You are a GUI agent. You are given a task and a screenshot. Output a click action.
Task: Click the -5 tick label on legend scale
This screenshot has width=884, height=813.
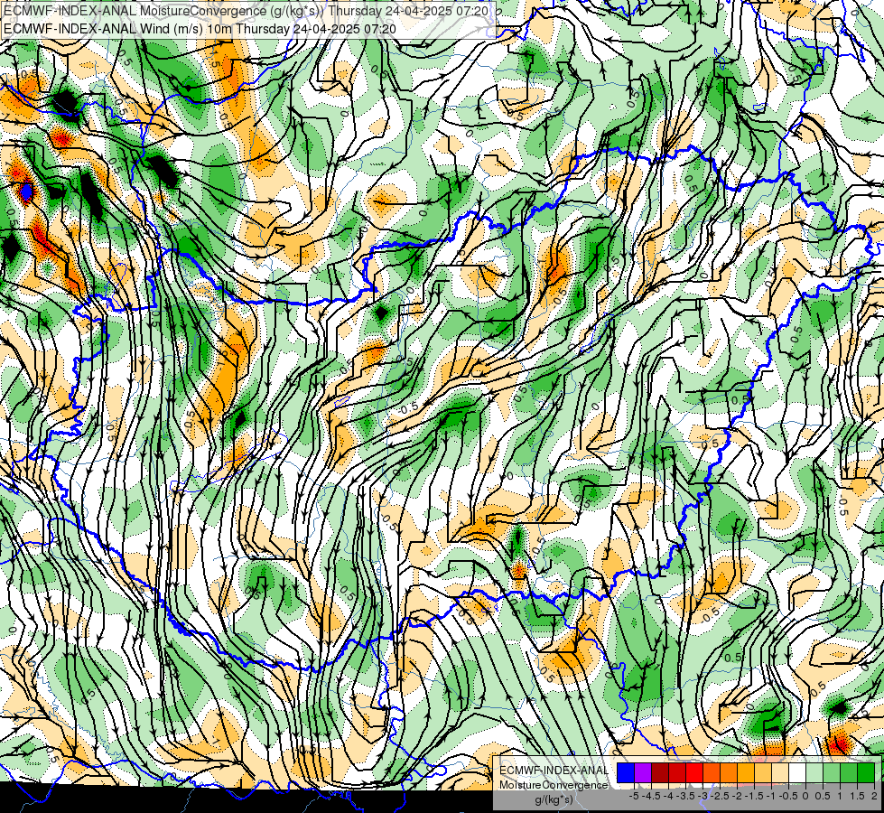634,796
